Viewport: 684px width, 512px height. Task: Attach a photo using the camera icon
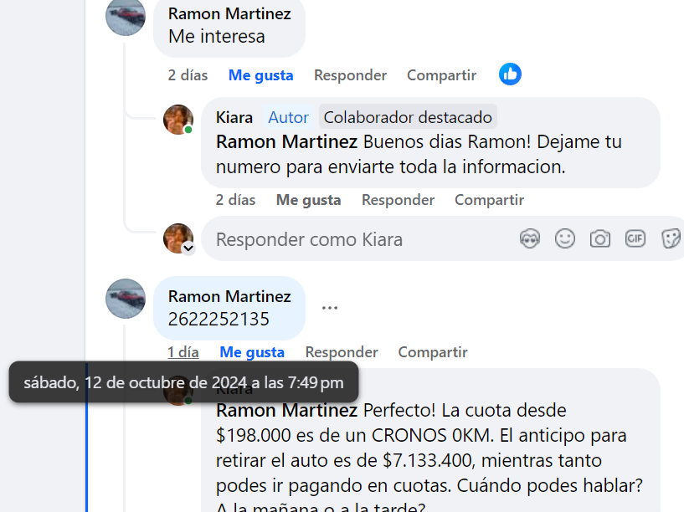tap(600, 238)
